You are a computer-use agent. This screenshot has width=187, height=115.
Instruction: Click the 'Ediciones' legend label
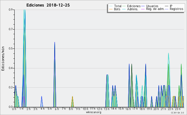coord(134,6)
